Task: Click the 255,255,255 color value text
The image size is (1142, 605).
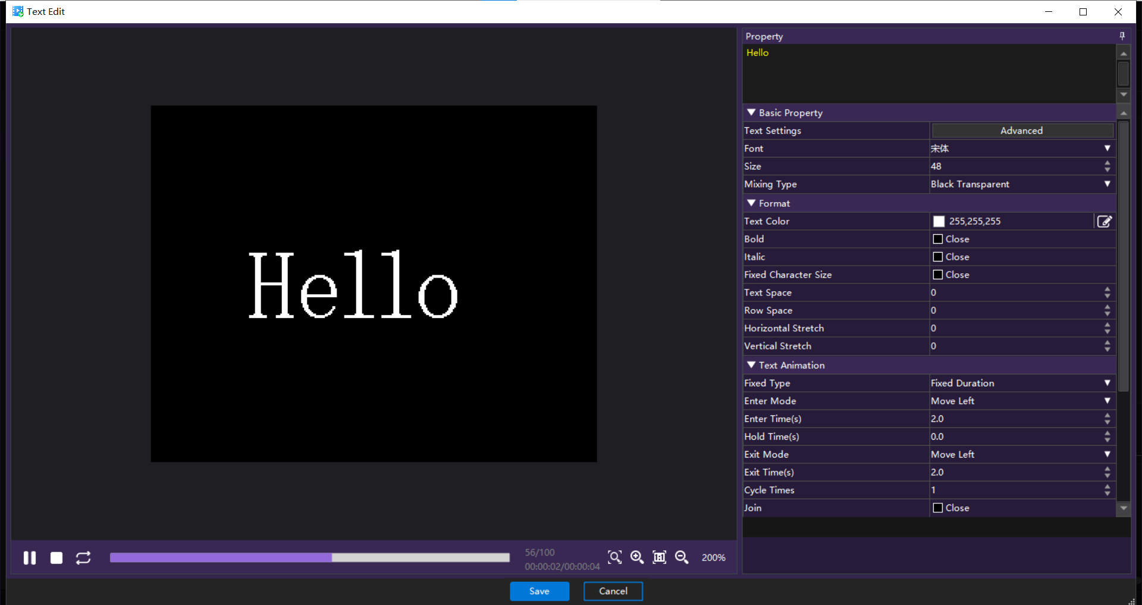Action: pyautogui.click(x=975, y=221)
